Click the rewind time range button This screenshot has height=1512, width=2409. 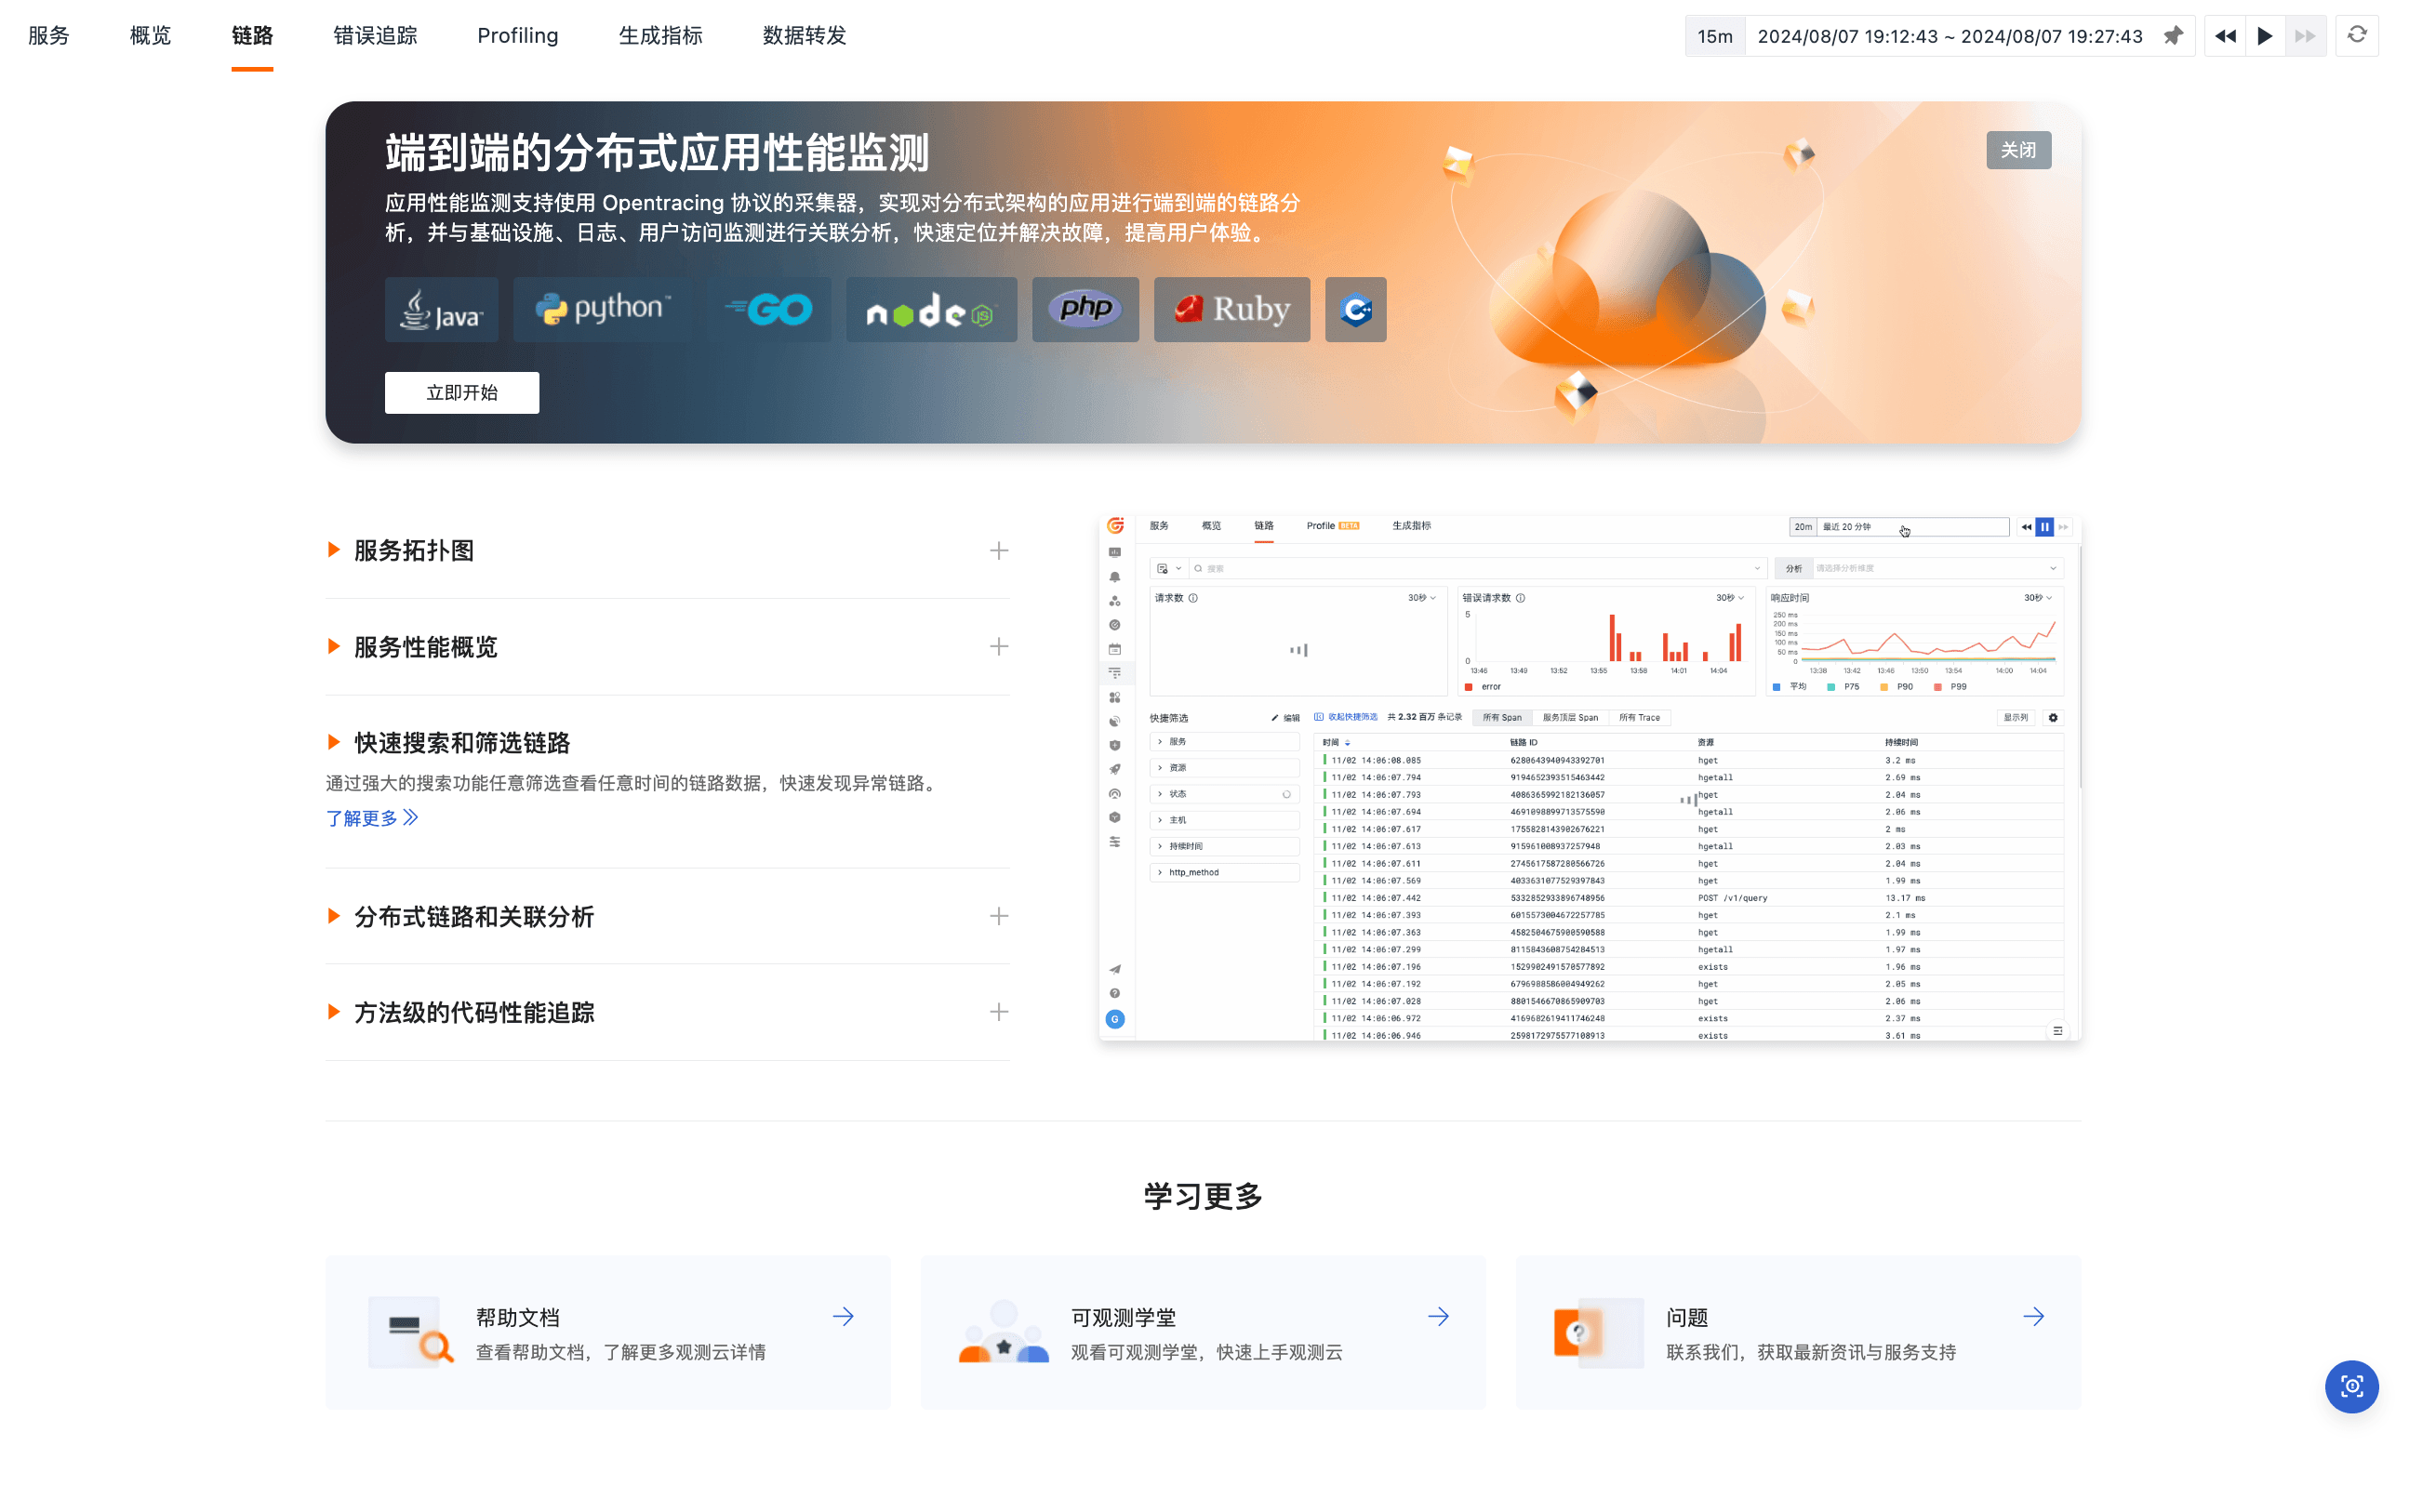pyautogui.click(x=2224, y=36)
